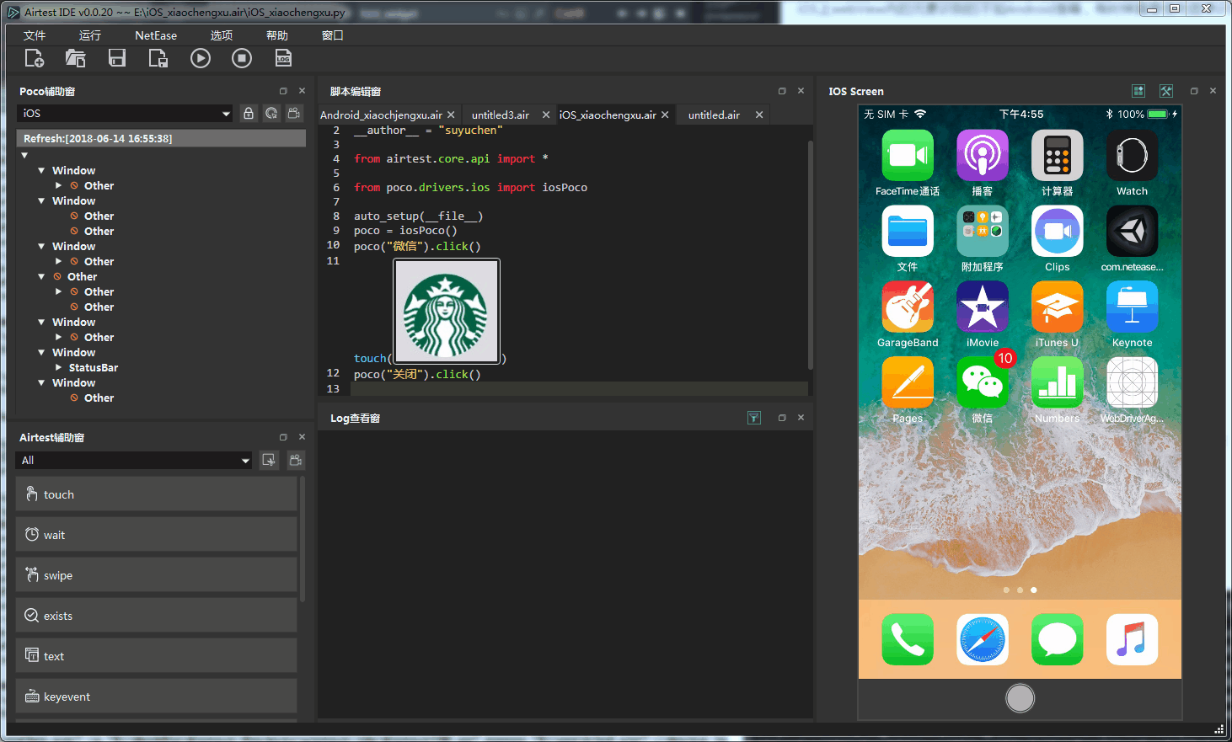Tap the WeChat (微信) app icon

(x=983, y=383)
